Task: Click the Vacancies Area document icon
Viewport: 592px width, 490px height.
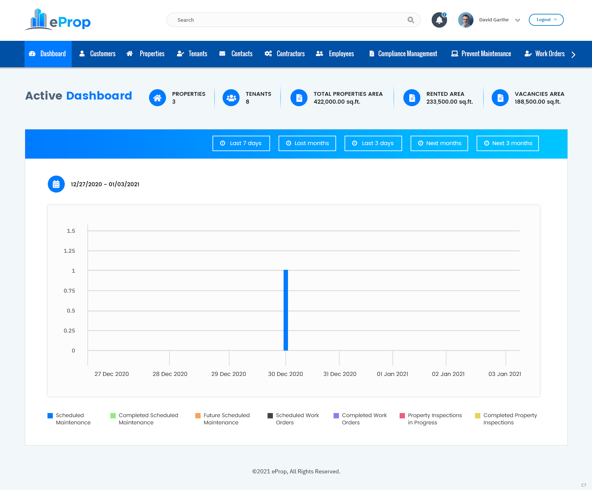Action: click(x=500, y=98)
